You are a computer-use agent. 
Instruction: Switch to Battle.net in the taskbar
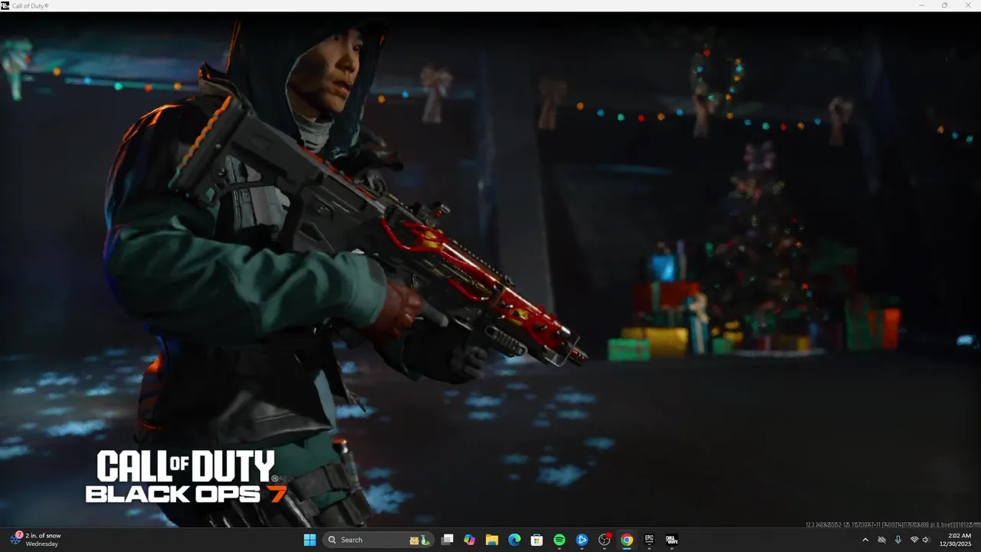582,540
